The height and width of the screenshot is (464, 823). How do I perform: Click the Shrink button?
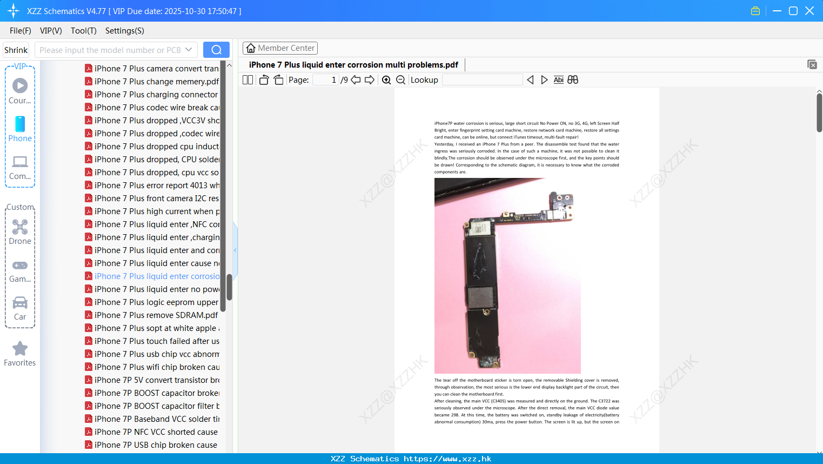point(16,50)
